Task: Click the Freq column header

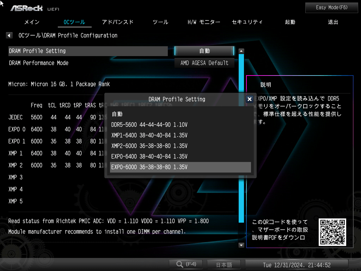Action: [x=37, y=105]
